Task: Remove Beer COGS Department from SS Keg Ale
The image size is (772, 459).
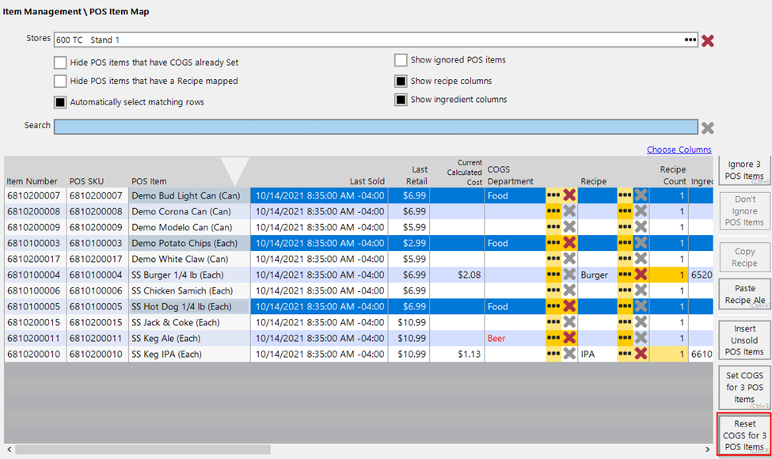Action: [x=569, y=338]
